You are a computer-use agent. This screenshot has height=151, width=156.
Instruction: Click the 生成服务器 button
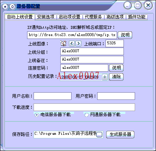[120, 134]
